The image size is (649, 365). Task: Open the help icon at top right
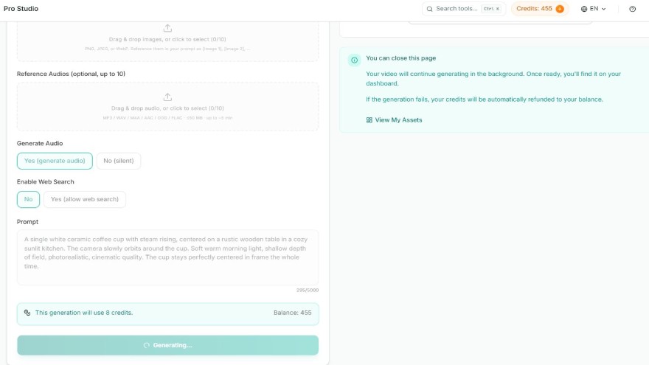click(x=633, y=9)
